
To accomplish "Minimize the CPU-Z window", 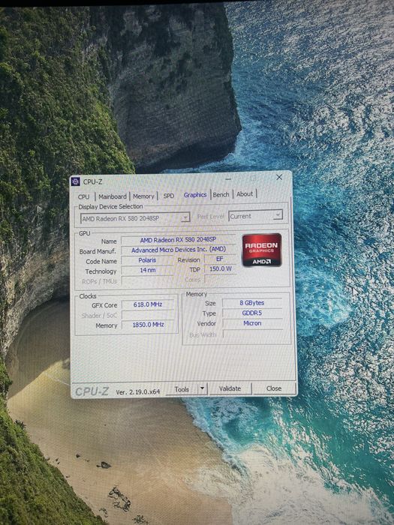I will coord(228,179).
